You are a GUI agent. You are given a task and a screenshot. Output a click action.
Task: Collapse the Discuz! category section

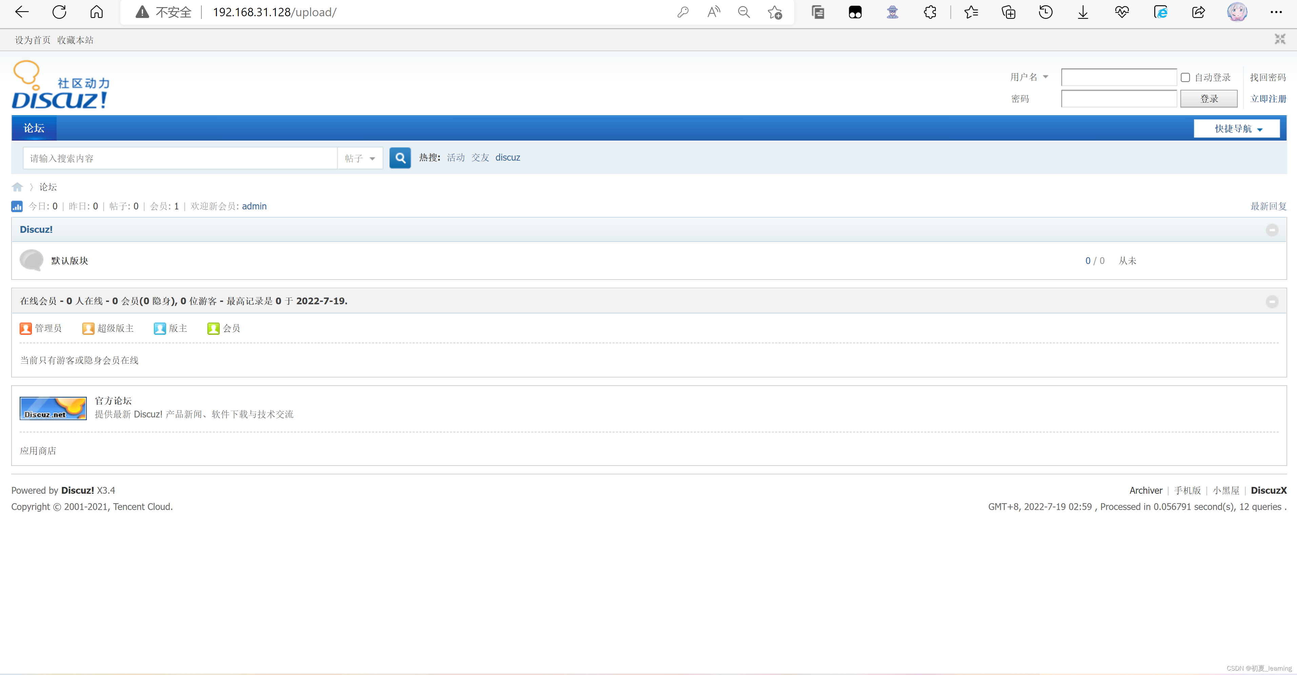coord(1272,230)
